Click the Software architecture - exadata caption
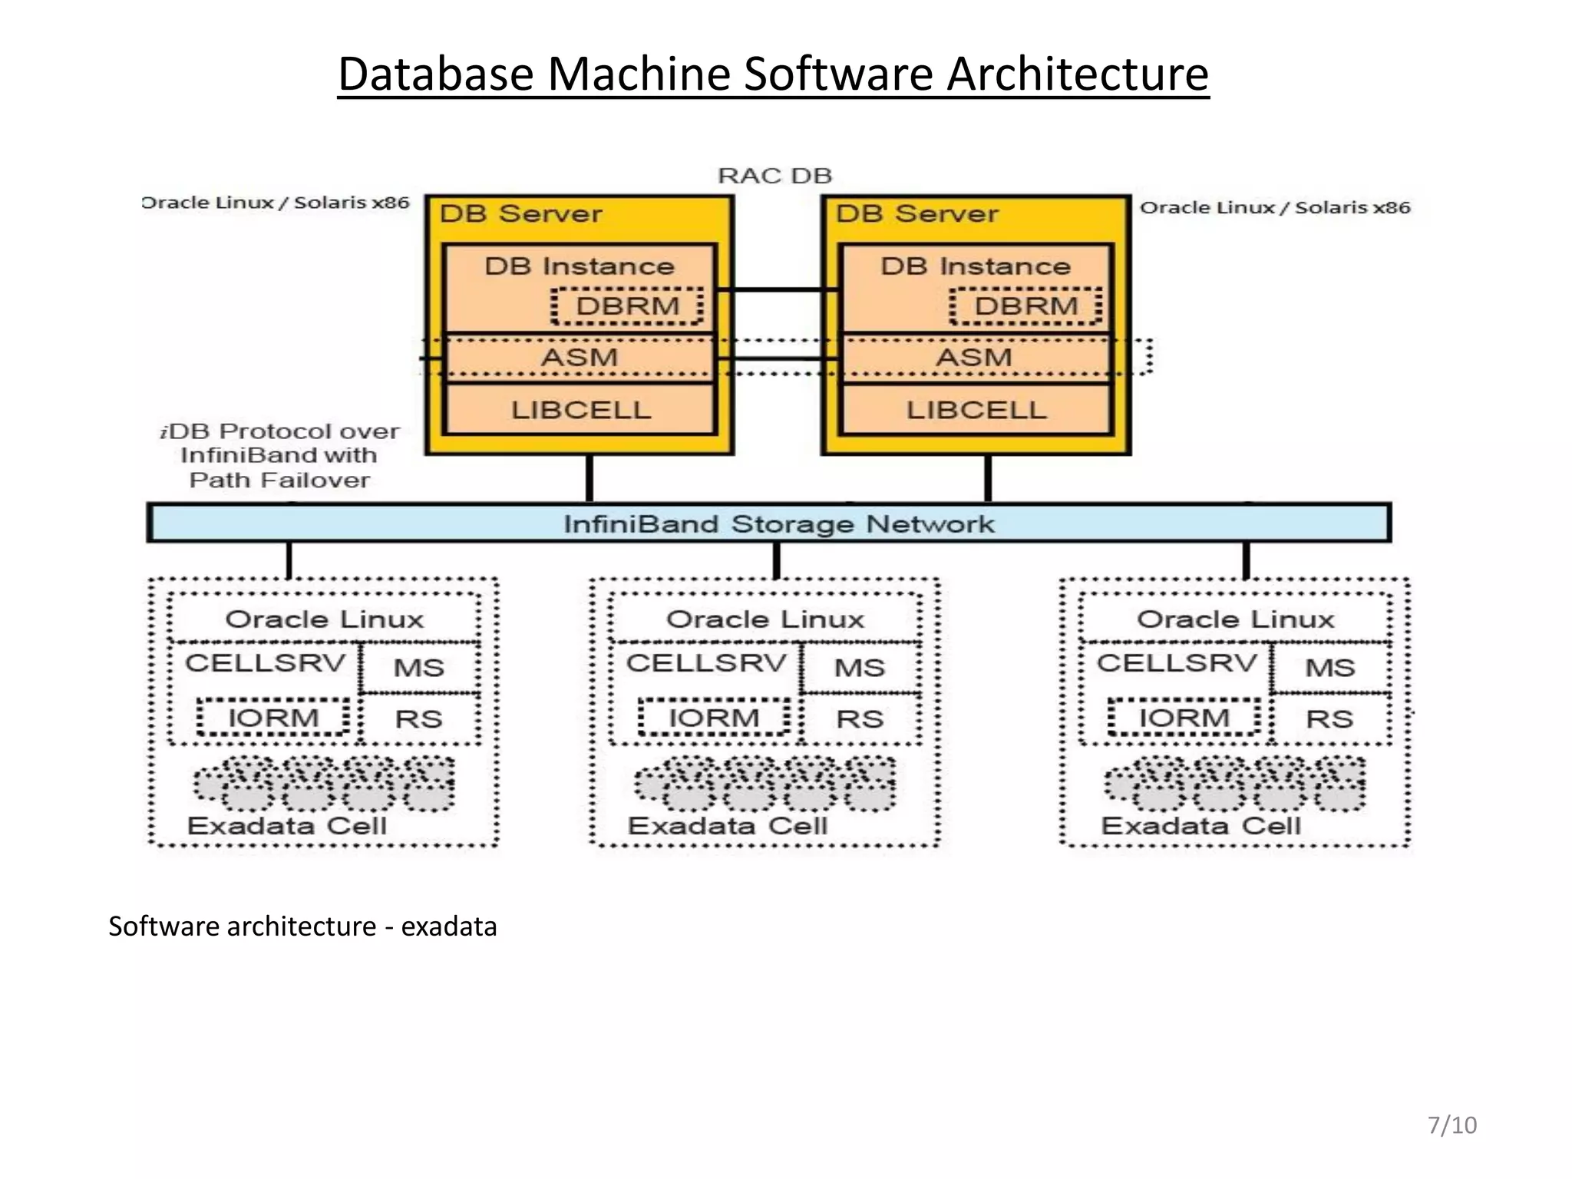The image size is (1572, 1179). coord(302,926)
